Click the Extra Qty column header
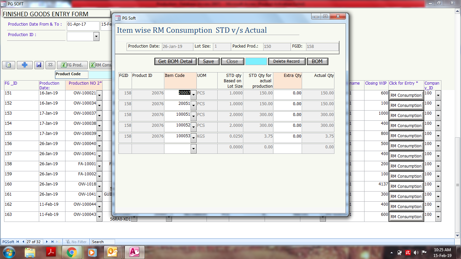The height and width of the screenshot is (259, 461). point(288,81)
